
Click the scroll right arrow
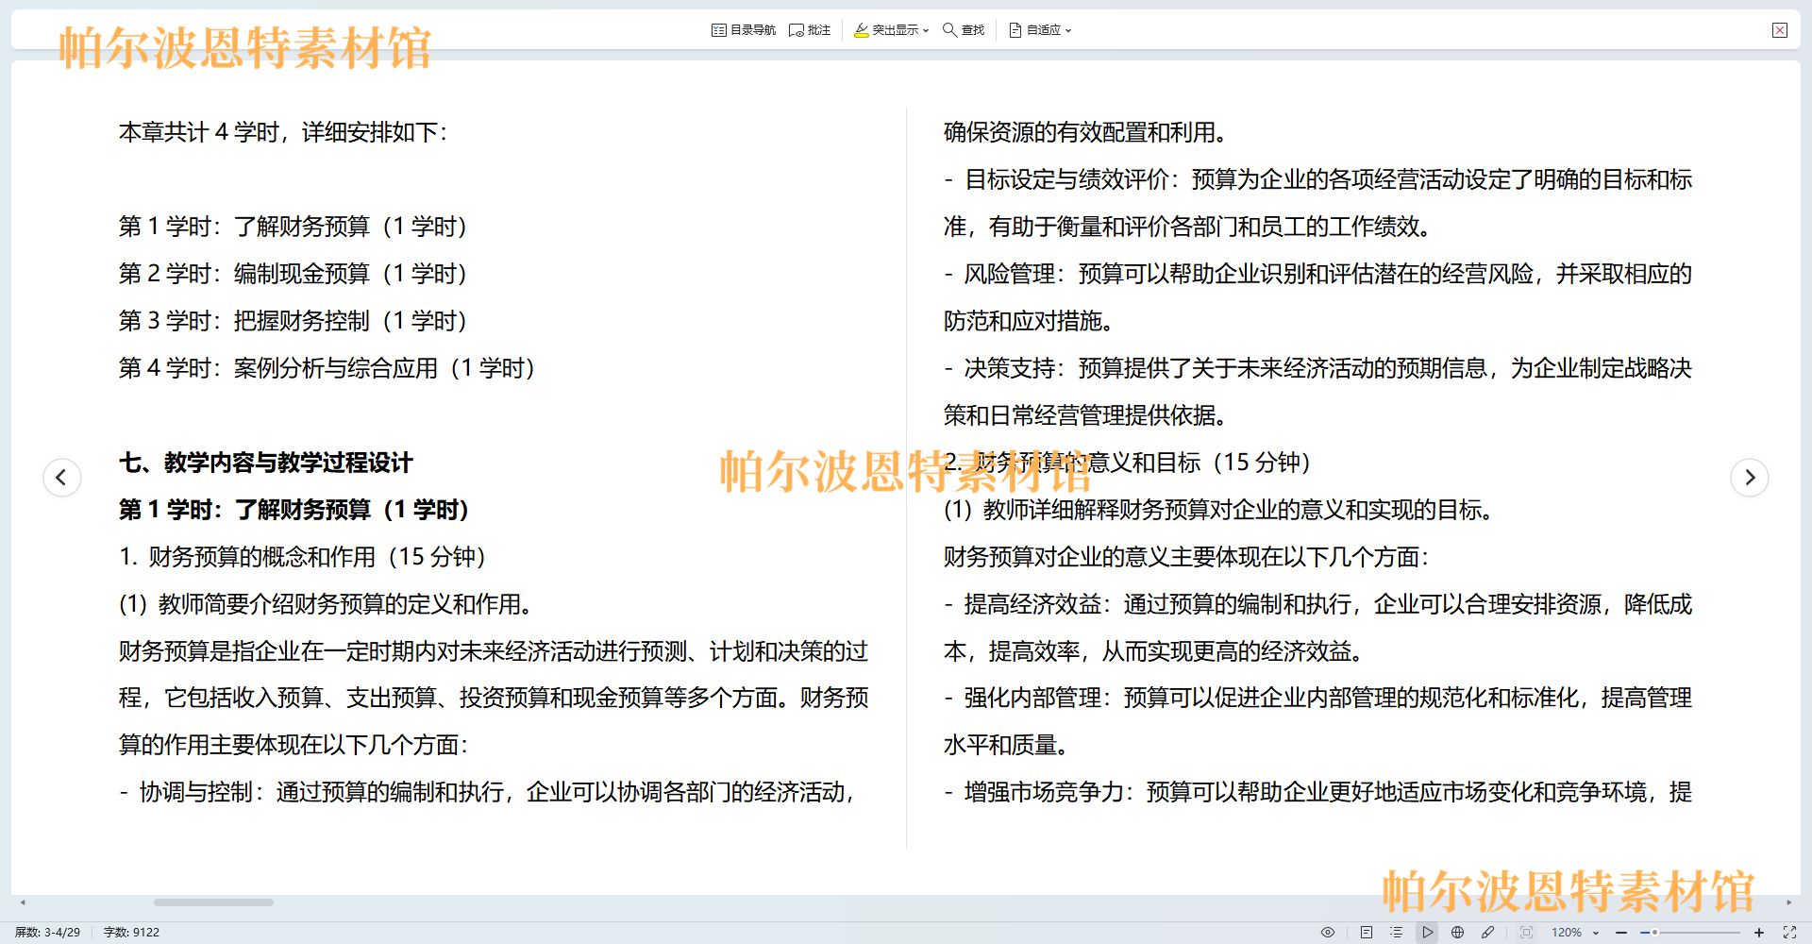coord(1788,902)
